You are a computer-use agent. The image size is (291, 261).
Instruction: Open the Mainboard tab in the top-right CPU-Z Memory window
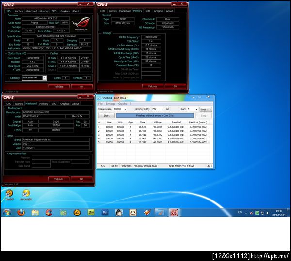(125, 11)
